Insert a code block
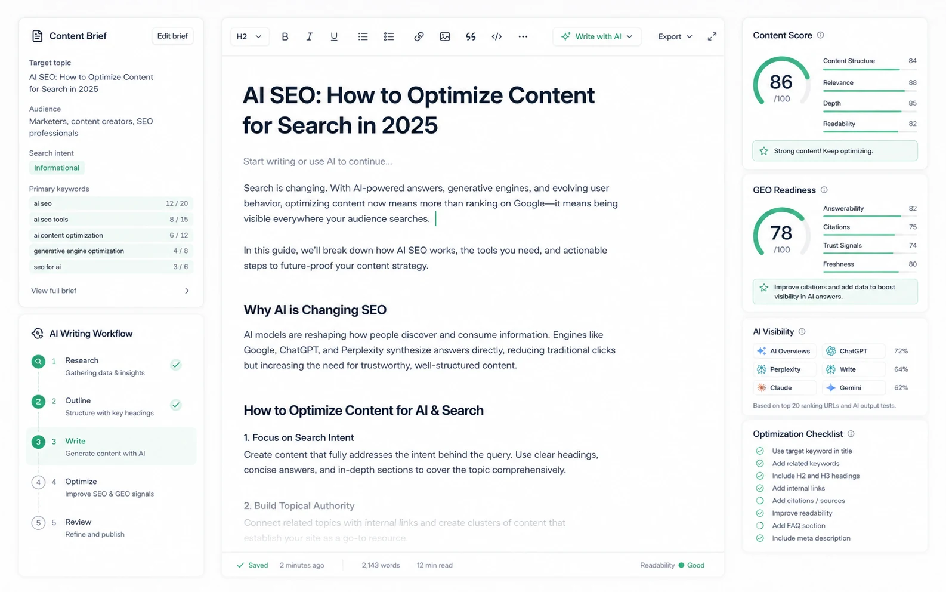The image size is (946, 592). tap(496, 36)
